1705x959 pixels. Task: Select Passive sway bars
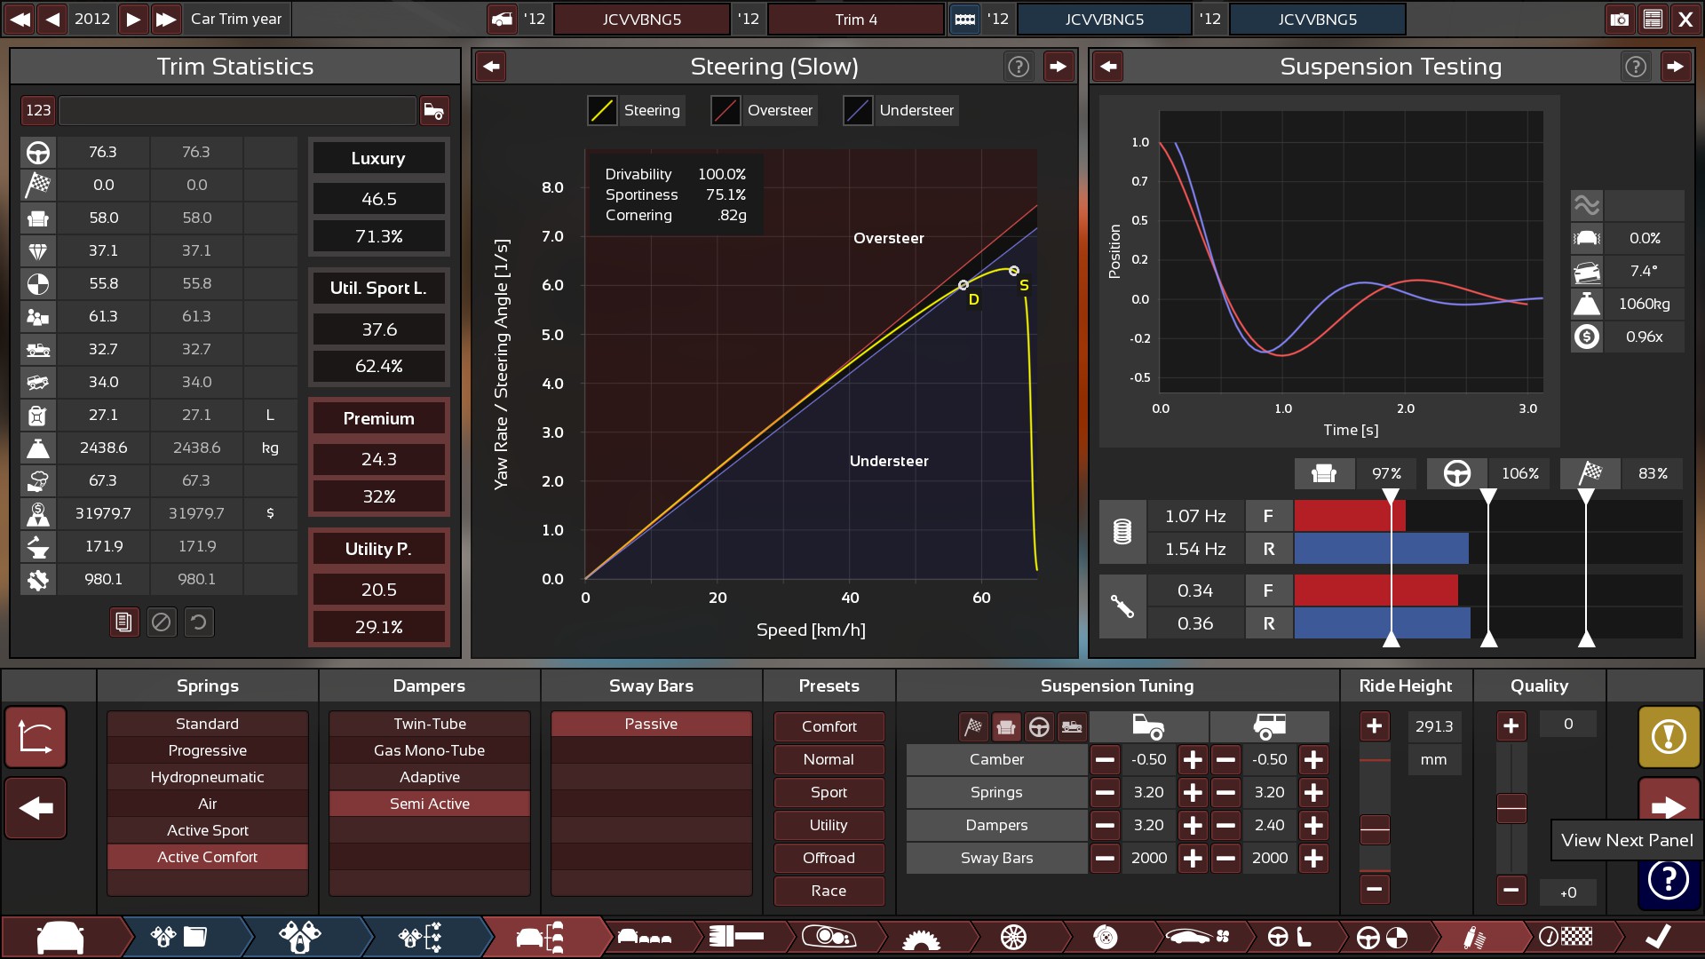click(x=651, y=724)
